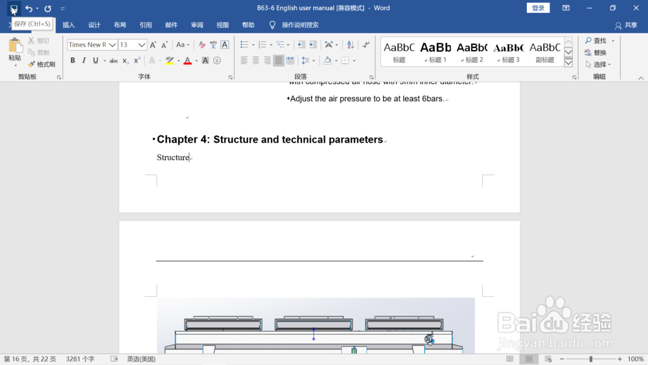Zoom in with the plus button
This screenshot has width=648, height=365.
619,359
